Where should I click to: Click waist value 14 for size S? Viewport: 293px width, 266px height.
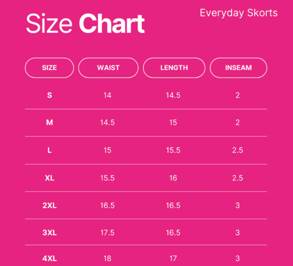coord(107,95)
